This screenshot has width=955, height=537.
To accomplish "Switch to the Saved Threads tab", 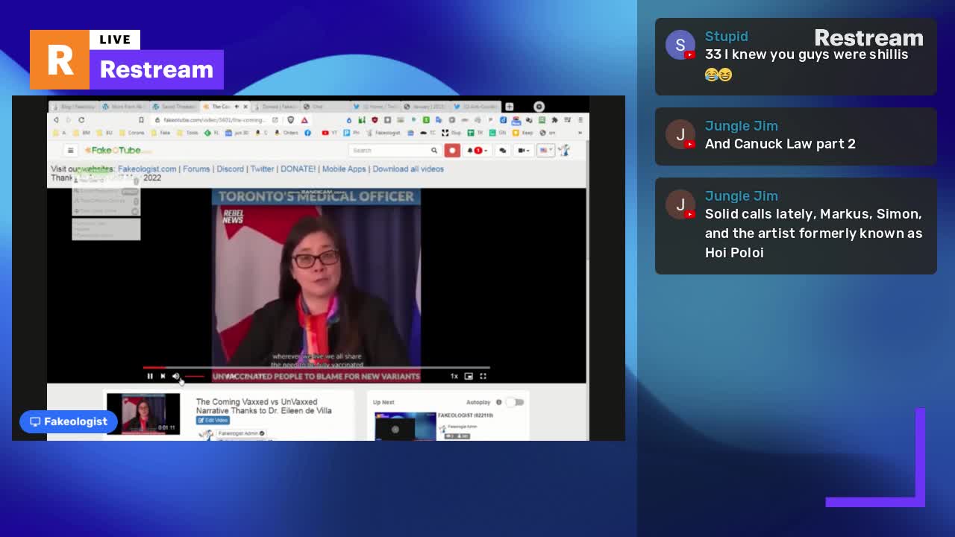I will [x=177, y=107].
